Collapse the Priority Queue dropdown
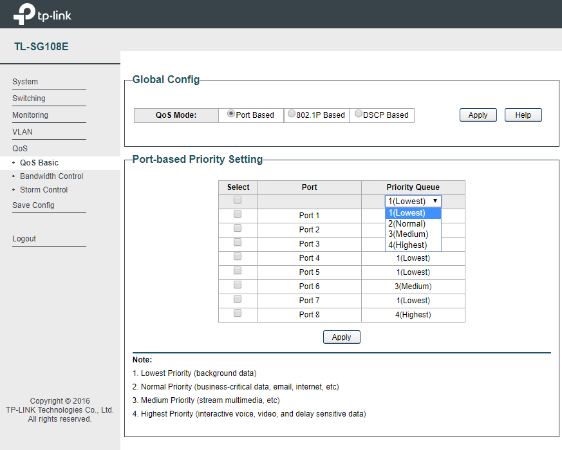Image resolution: width=562 pixels, height=450 pixels. 413,201
